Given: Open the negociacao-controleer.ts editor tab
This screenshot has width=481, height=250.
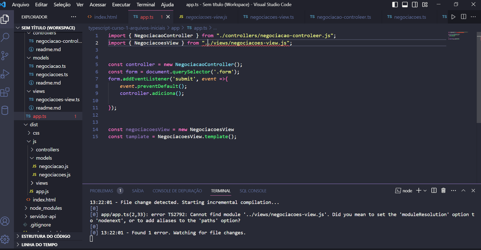Looking at the screenshot, I should pyautogui.click(x=344, y=17).
